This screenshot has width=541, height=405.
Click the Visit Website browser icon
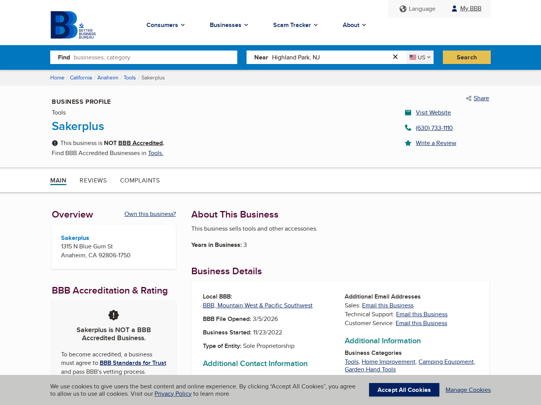tap(408, 113)
